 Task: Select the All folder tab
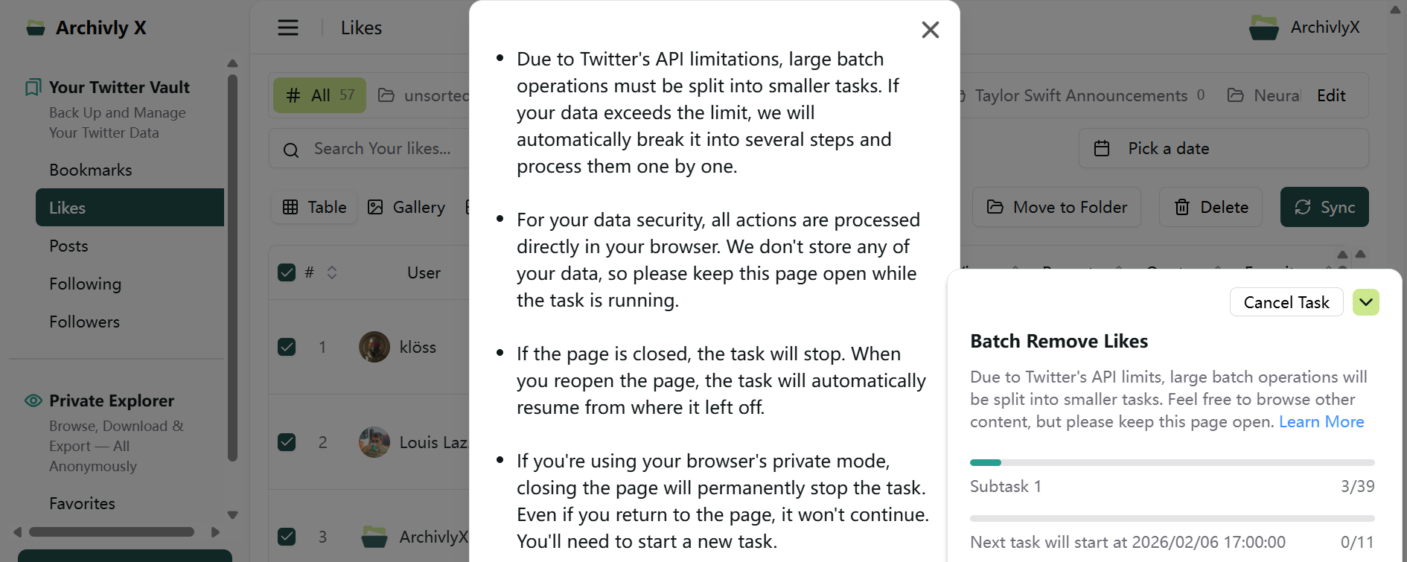click(319, 95)
